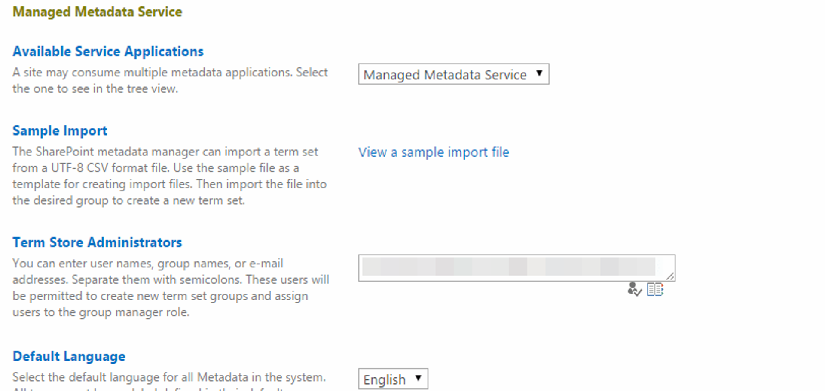Click the text starting 'You can enter user names'

pyautogui.click(x=171, y=288)
